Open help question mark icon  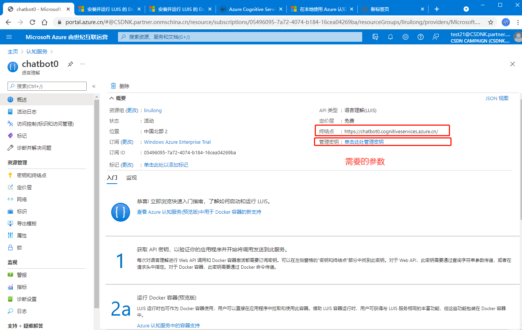tap(421, 37)
